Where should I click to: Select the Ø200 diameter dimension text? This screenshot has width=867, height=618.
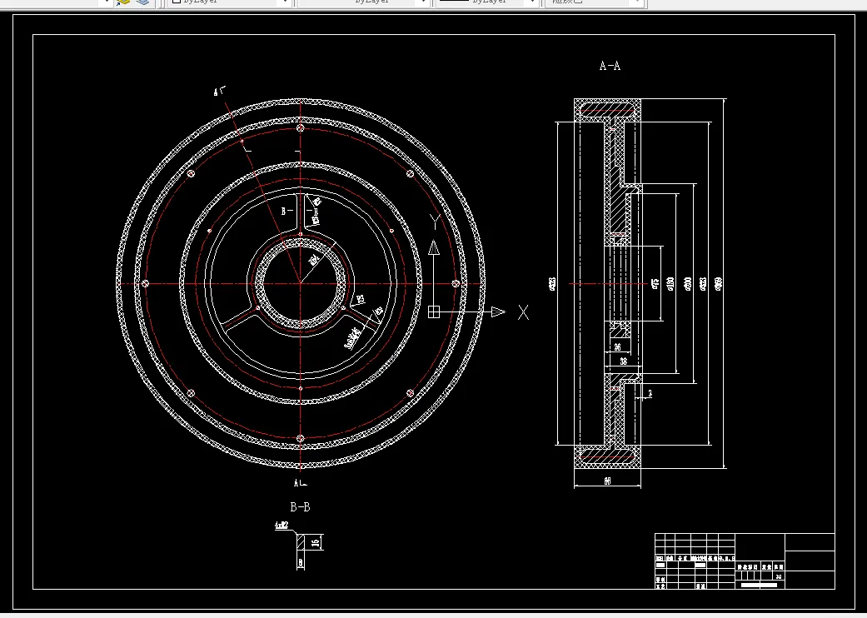(688, 284)
